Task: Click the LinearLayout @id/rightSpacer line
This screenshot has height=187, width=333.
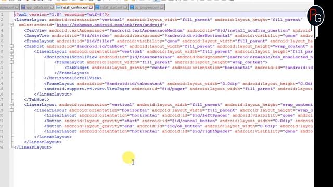Action: point(179,131)
